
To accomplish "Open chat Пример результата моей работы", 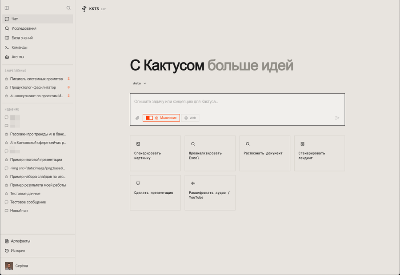I will click(37, 185).
